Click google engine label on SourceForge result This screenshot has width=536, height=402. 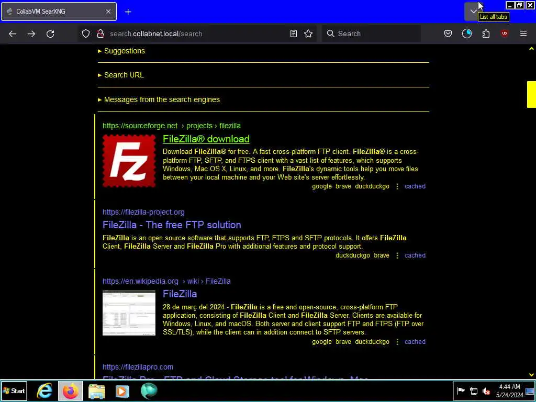(x=322, y=186)
